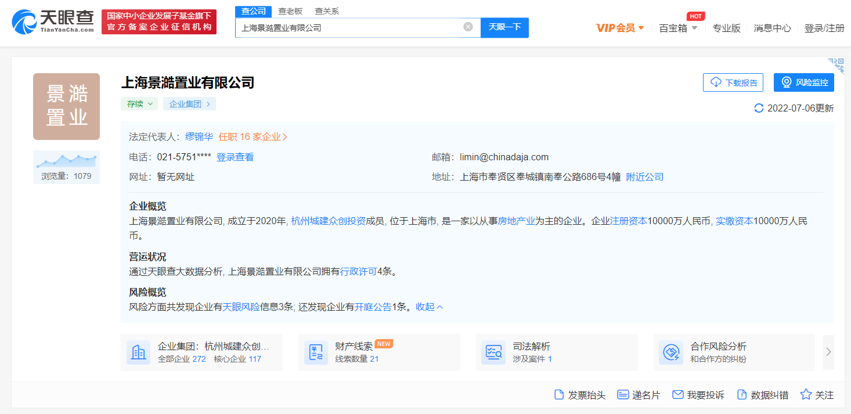Click the 数据纠错 option
Screen dimensions: 851x414
(x=763, y=395)
